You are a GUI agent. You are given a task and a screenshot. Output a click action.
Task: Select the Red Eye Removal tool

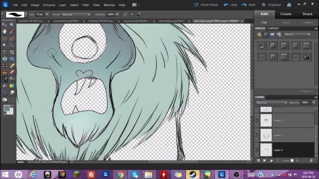pyautogui.click(x=4, y=66)
